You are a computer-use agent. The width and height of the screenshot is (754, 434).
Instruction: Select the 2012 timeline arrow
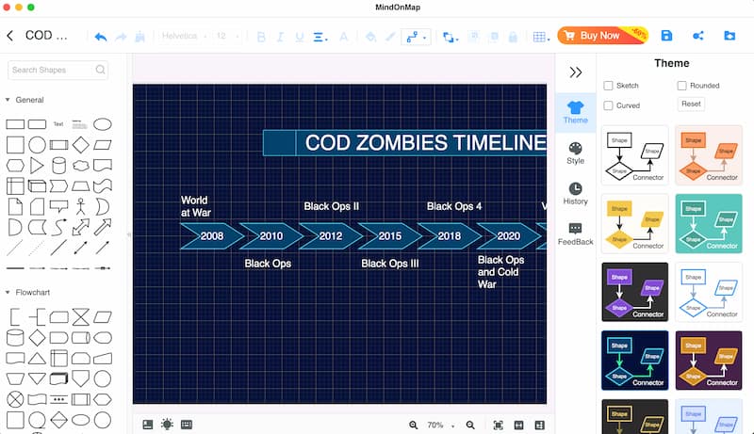tap(331, 235)
